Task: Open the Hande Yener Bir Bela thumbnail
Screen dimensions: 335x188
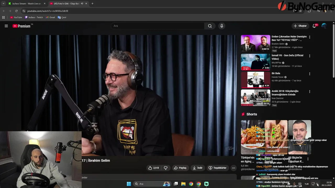Action: tap(255, 80)
